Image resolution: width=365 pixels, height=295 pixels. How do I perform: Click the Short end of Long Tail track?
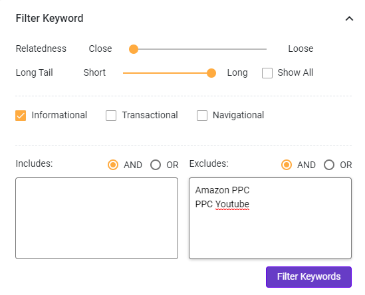pyautogui.click(x=124, y=73)
